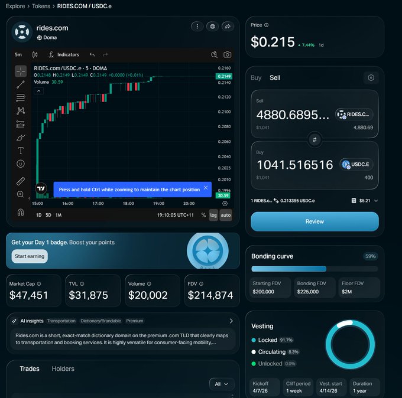Toggle log scale on chart
Screen dimensions: 402x398
click(213, 215)
